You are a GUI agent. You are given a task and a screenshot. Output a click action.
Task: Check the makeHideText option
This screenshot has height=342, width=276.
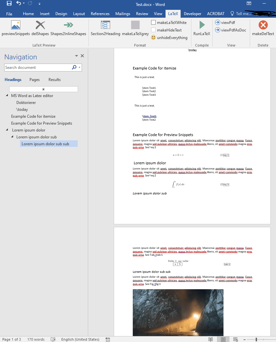pos(153,30)
